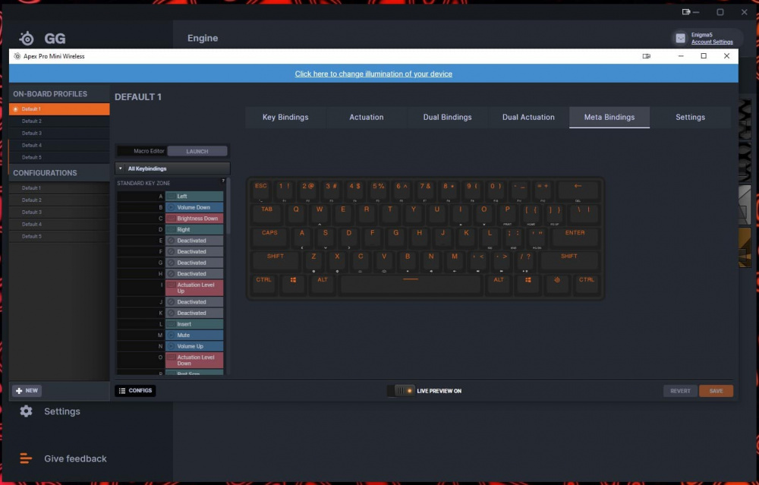
Task: Click the TAB key on keyboard layout
Action: click(x=266, y=213)
